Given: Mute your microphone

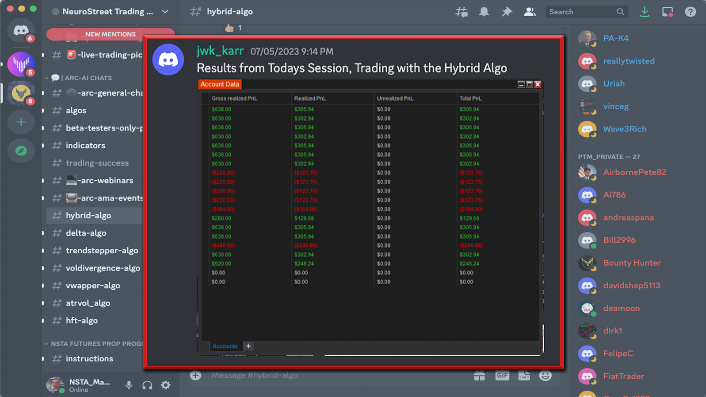Looking at the screenshot, I should [129, 385].
